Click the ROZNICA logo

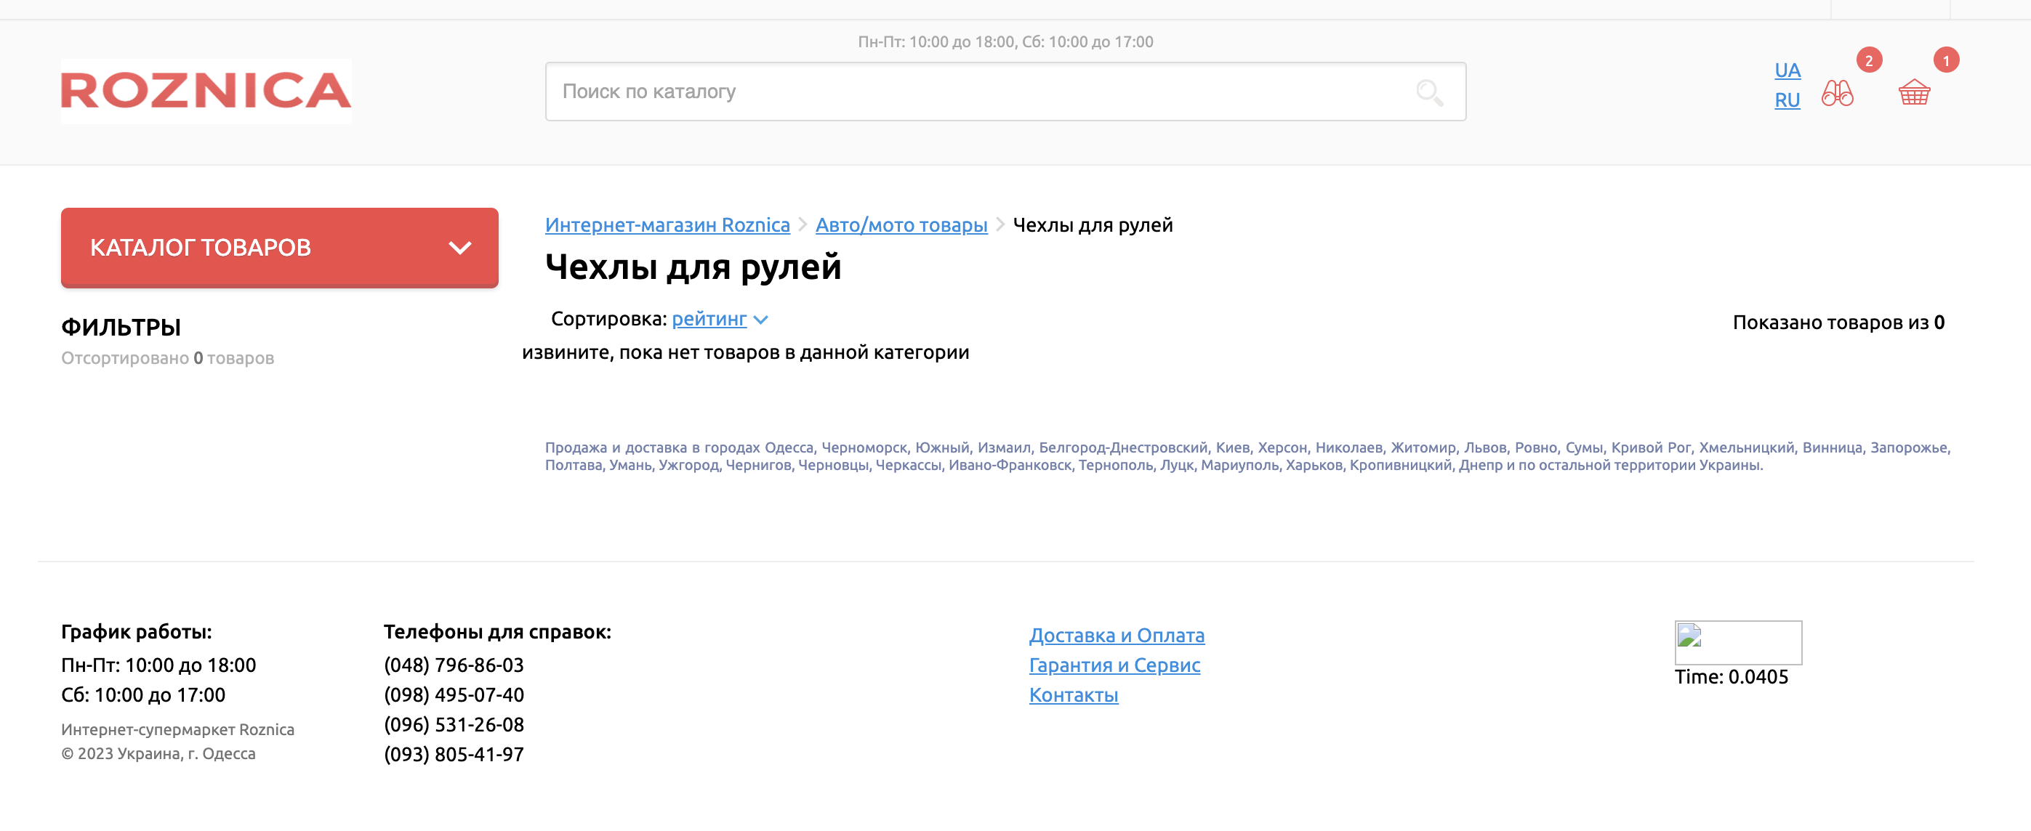(x=206, y=91)
